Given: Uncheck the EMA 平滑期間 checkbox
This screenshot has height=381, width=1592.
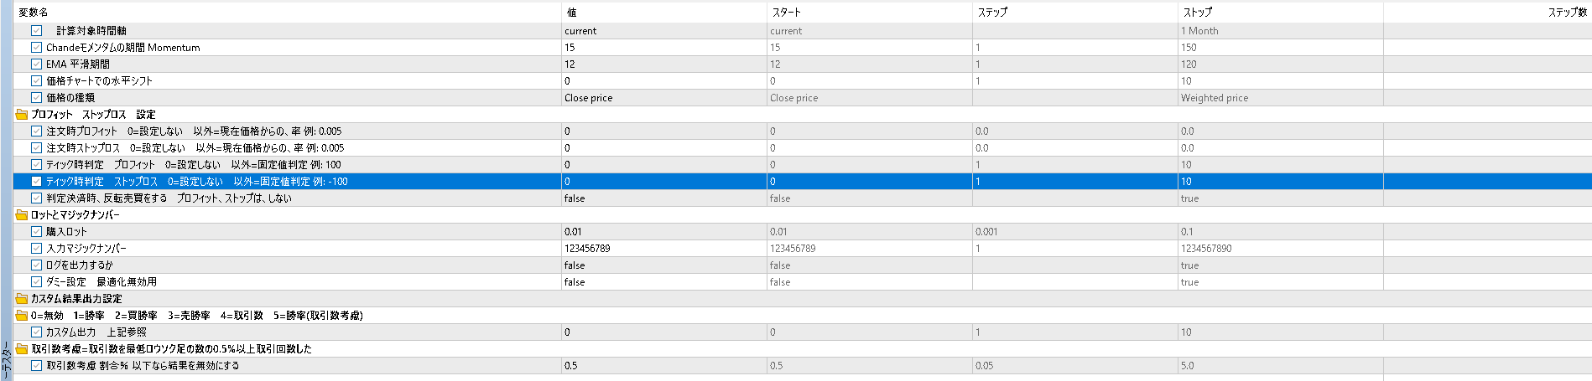Looking at the screenshot, I should pos(36,64).
